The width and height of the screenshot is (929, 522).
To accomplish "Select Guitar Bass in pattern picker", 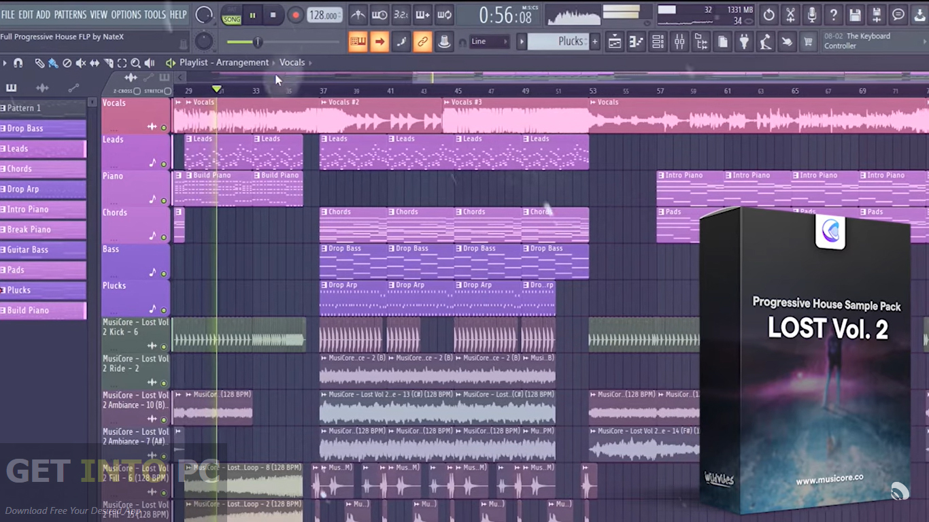I will 43,249.
